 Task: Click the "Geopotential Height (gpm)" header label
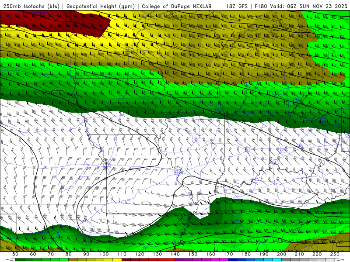pos(101,7)
